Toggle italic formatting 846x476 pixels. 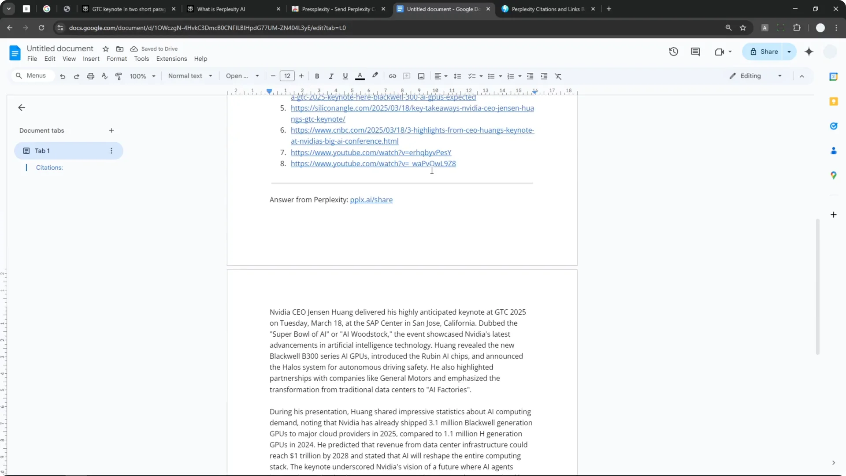[x=331, y=76]
